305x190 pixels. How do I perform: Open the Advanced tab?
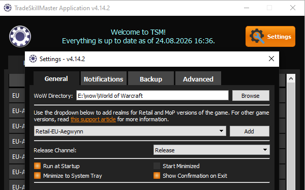click(x=198, y=79)
